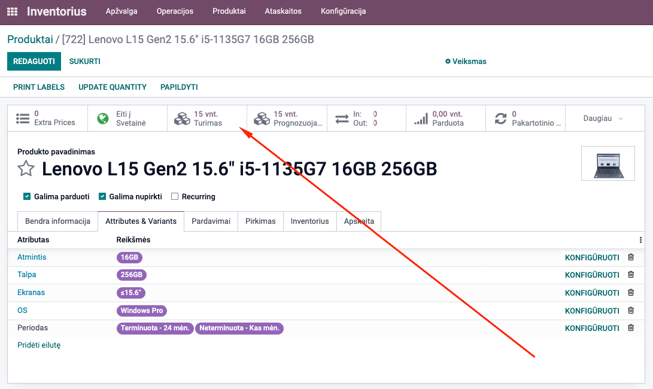Configure the Atmintis attribute

pos(592,257)
